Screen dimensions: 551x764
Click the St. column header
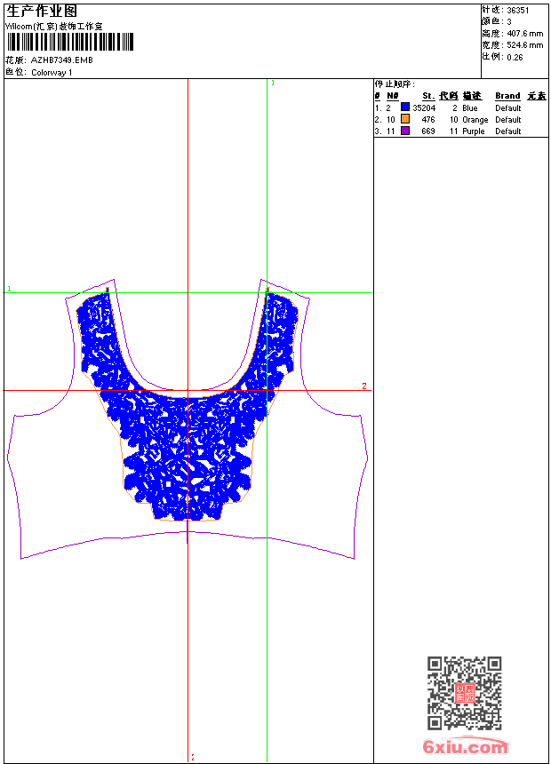click(428, 96)
